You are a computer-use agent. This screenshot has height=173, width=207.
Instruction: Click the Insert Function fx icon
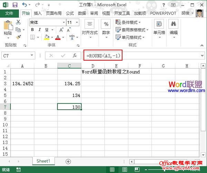(x=75, y=55)
